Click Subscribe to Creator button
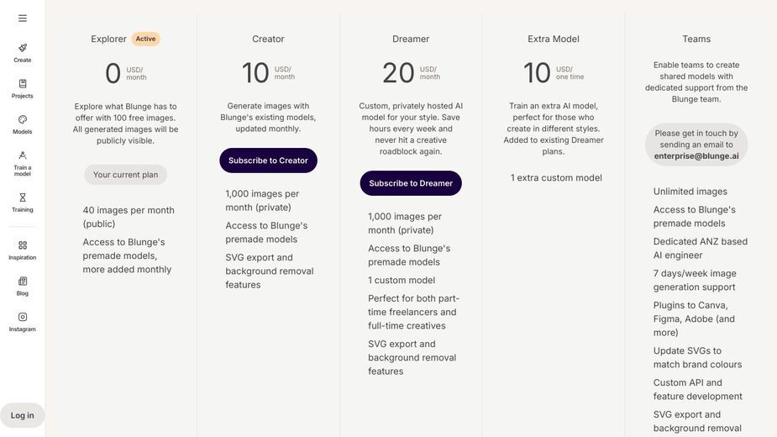 [x=268, y=161]
